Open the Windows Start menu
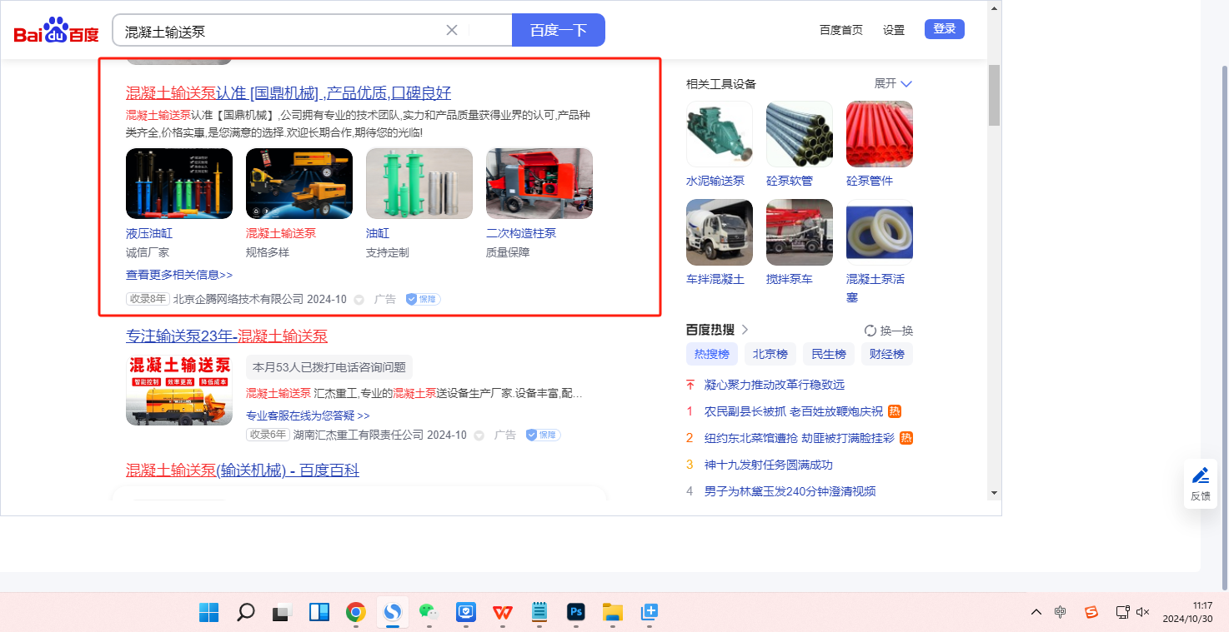1229x632 pixels. 208,613
